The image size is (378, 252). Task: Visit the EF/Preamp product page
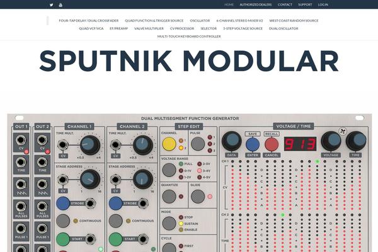click(x=119, y=28)
